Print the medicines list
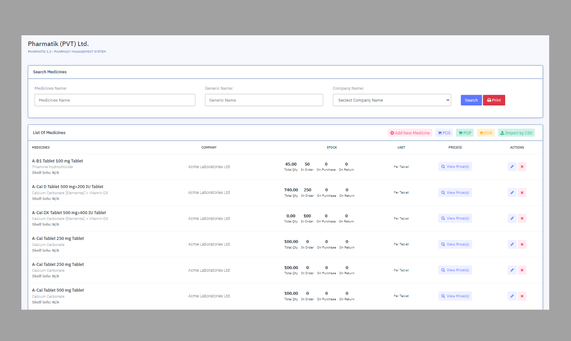571x341 pixels. click(494, 100)
